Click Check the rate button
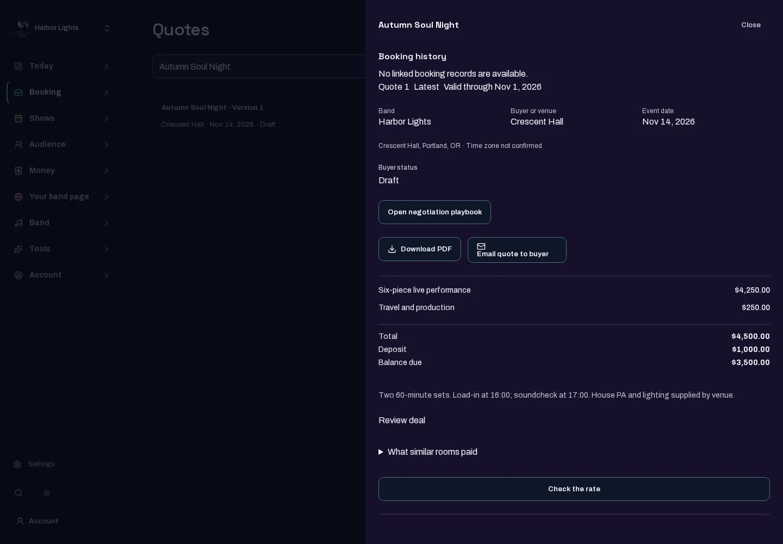This screenshot has width=783, height=544. tap(574, 489)
